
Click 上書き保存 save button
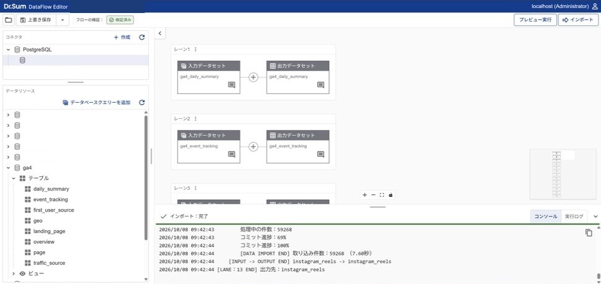pos(36,20)
